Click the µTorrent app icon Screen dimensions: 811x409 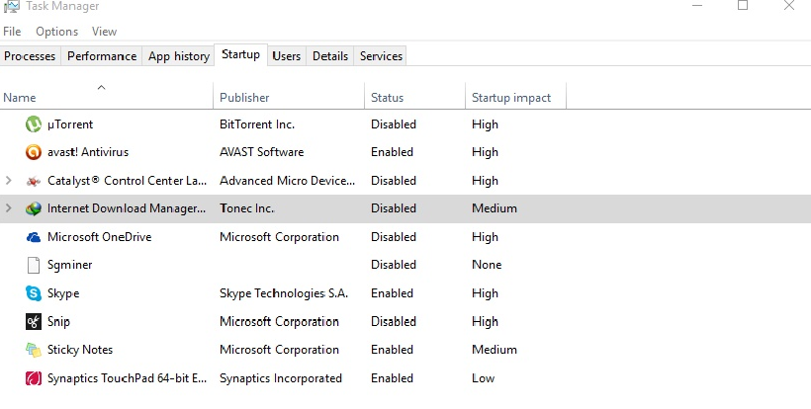point(34,124)
